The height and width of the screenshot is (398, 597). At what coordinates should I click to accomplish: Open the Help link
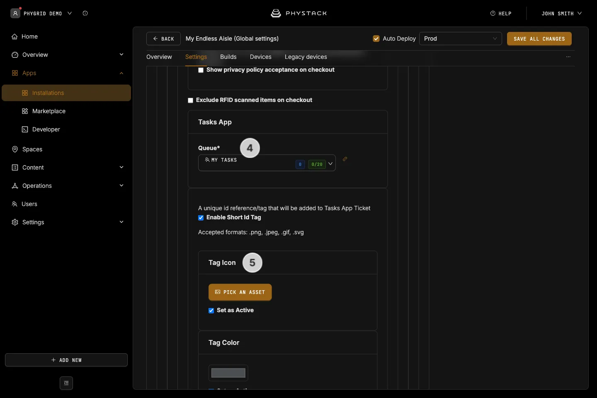click(x=501, y=13)
